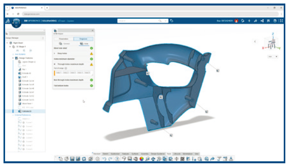Open the Sketch toolbar tab
Image resolution: width=290 pixels, height=166 pixels.
pyautogui.click(x=105, y=154)
